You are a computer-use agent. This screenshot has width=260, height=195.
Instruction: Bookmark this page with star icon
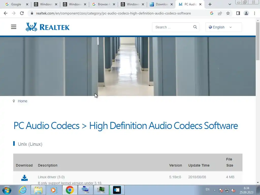coord(228,13)
